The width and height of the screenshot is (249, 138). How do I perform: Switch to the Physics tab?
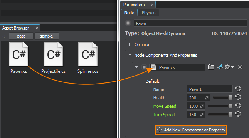coord(148,13)
